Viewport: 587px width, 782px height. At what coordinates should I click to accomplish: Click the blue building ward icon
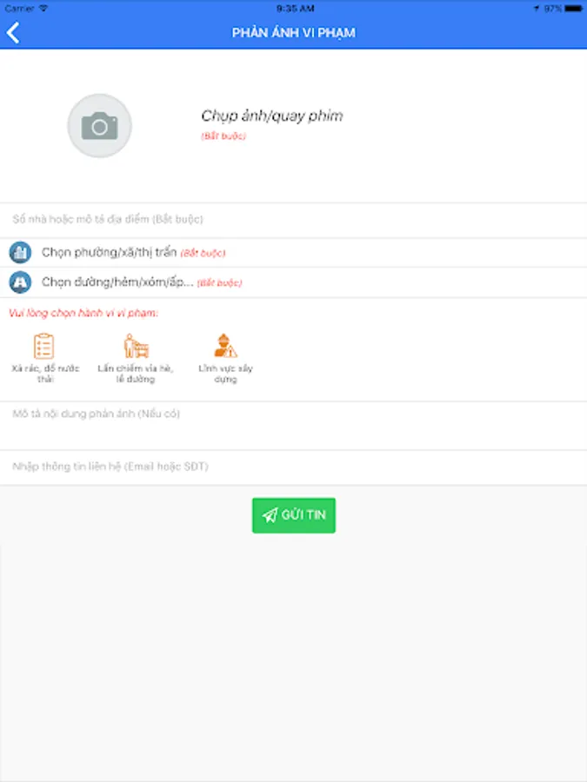21,253
